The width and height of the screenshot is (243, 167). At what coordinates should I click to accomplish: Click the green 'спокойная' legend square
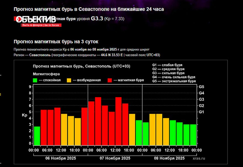pyautogui.click(x=35, y=80)
